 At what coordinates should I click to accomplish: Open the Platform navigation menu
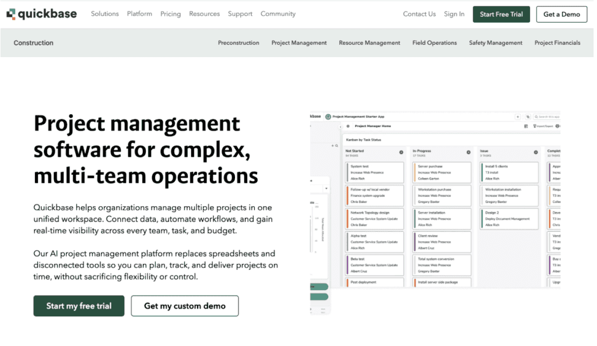139,14
